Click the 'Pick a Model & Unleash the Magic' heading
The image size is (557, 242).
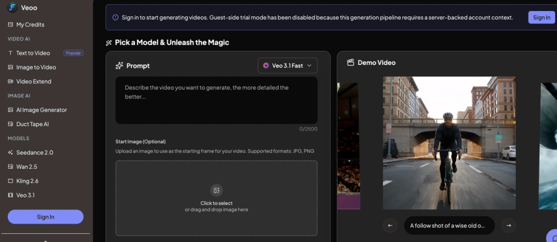click(x=172, y=42)
